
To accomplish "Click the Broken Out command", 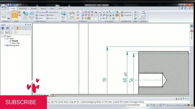I will (51, 18).
